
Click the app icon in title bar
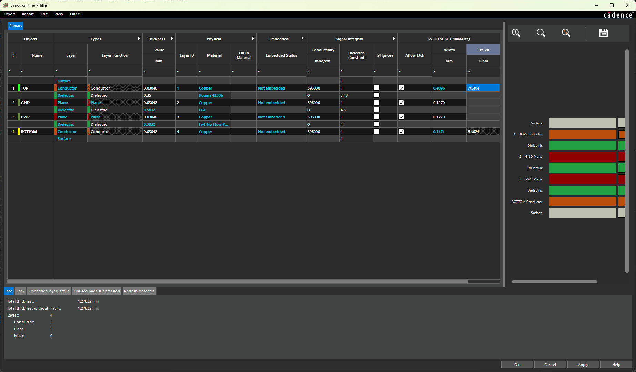[x=6, y=5]
